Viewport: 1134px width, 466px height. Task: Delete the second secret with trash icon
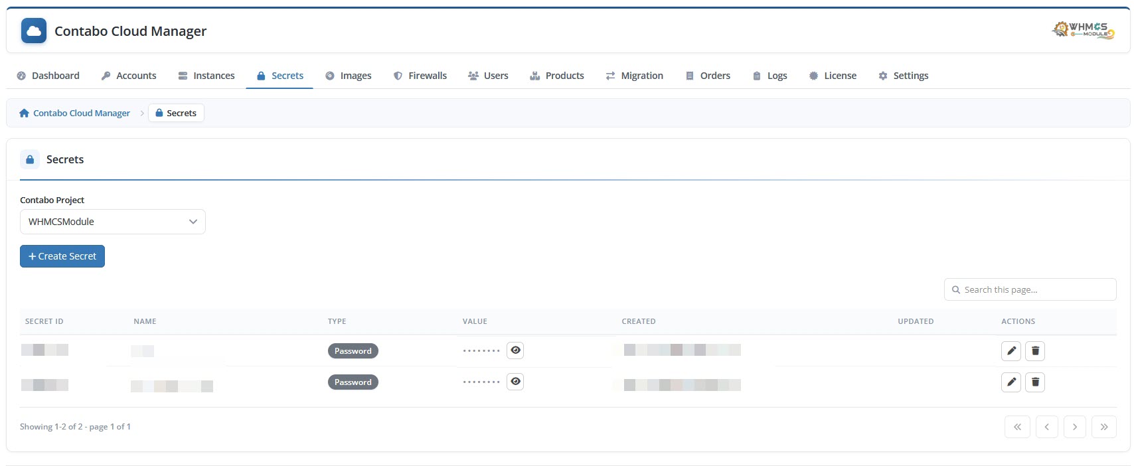pos(1035,382)
